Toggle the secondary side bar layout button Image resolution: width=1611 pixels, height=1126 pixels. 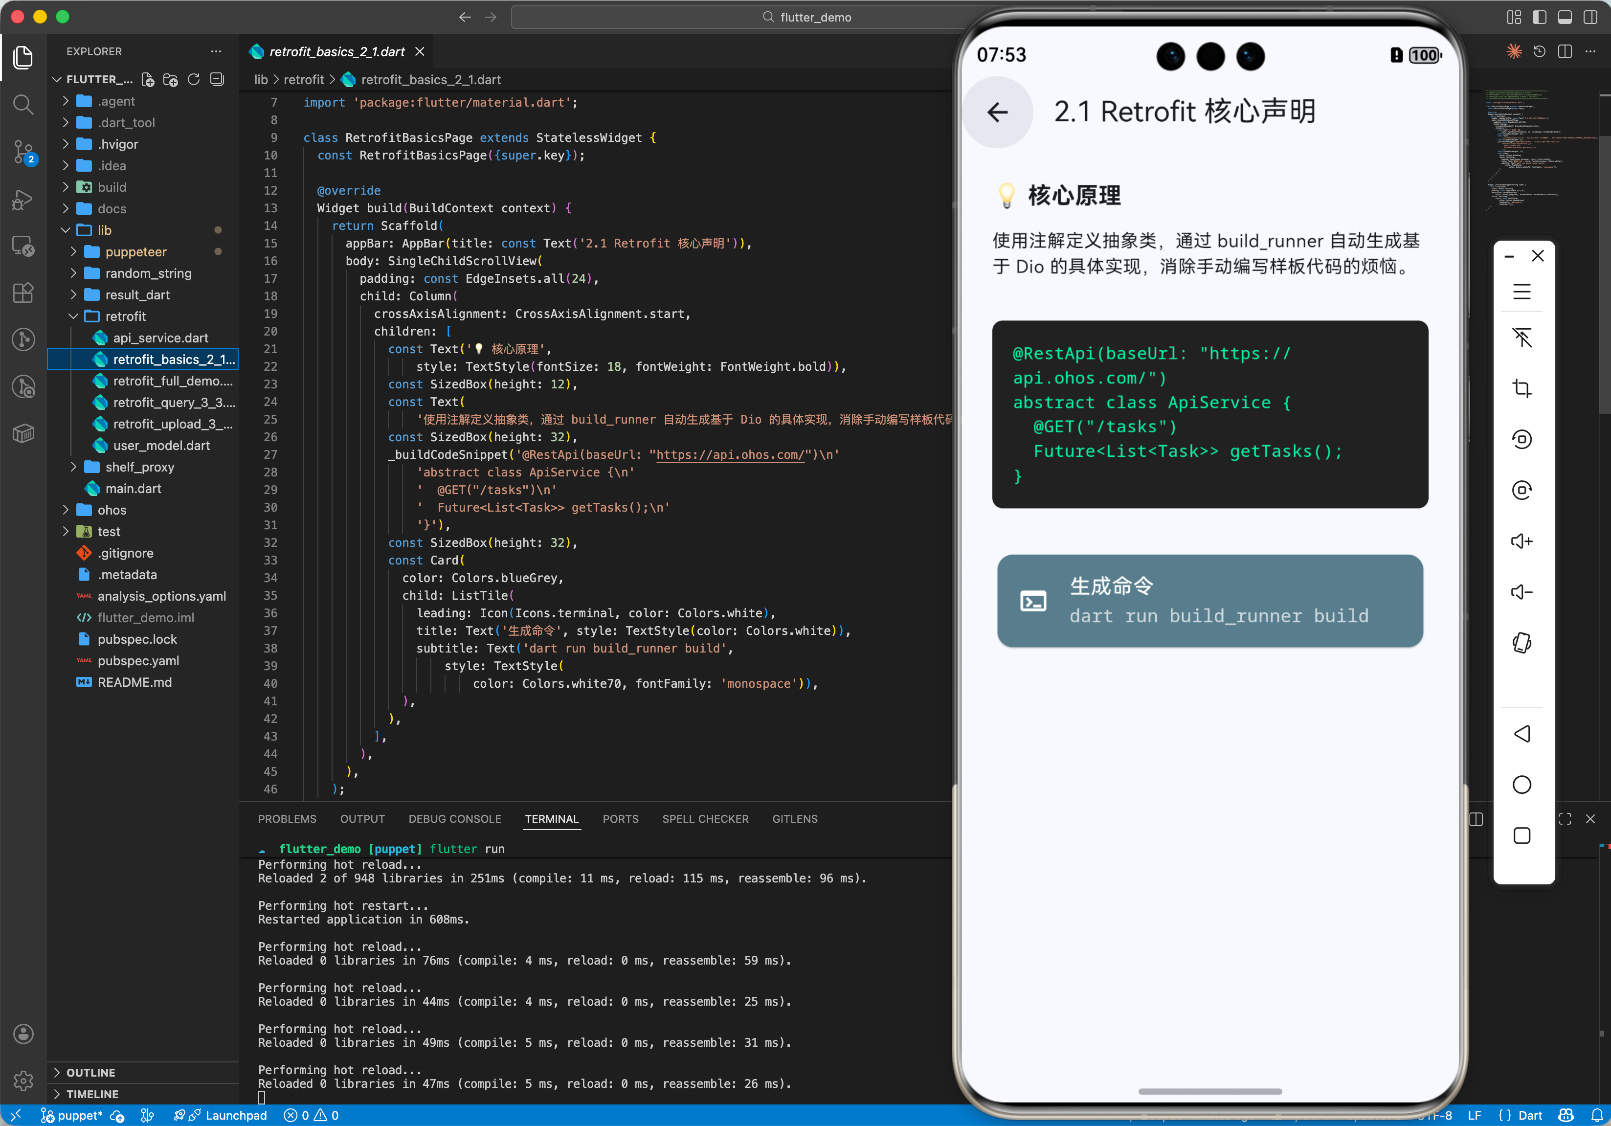(x=1590, y=18)
